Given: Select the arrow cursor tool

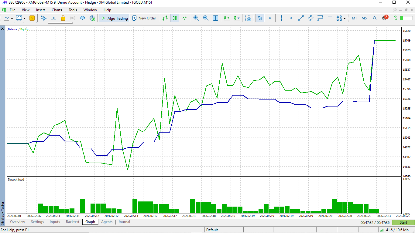Looking at the screenshot, I should coord(260,18).
